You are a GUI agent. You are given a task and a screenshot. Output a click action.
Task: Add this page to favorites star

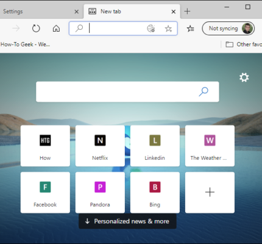[x=168, y=29]
